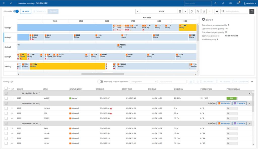Click the horizontal Gantt scrollbar thumb
258x149 pixels.
pyautogui.click(x=103, y=74)
